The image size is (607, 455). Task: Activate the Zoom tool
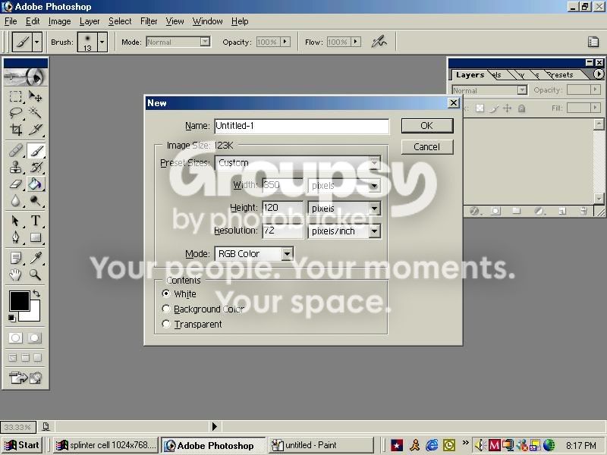click(35, 275)
